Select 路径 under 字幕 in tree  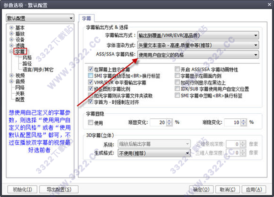27,64
